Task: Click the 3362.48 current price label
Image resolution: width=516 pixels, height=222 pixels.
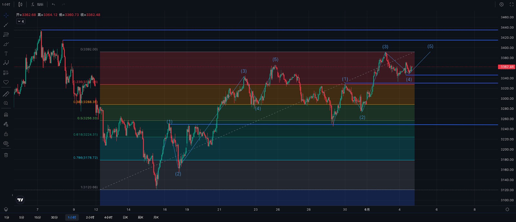Action: 507,67
